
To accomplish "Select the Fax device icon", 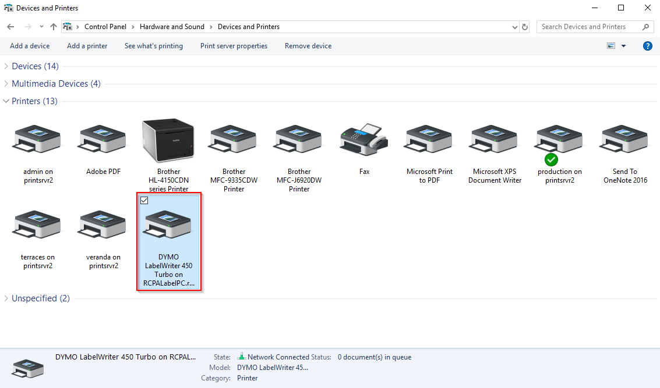I will [x=363, y=140].
